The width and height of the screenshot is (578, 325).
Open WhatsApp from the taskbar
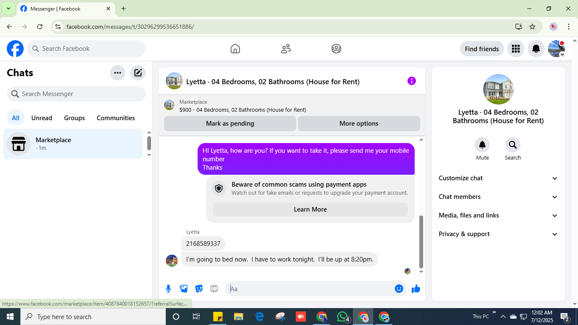point(343,317)
